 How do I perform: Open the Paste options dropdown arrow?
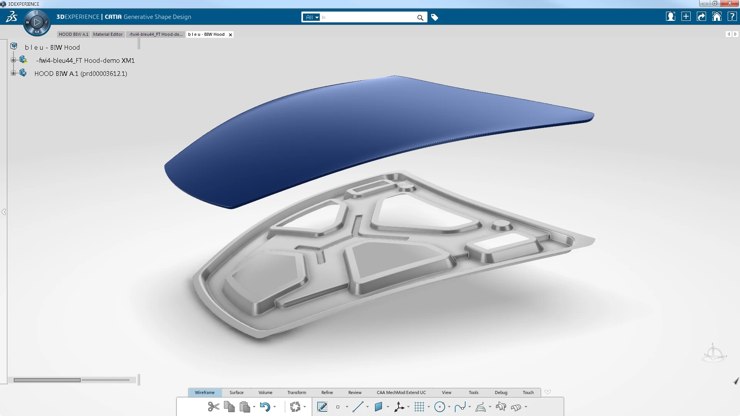click(x=254, y=407)
